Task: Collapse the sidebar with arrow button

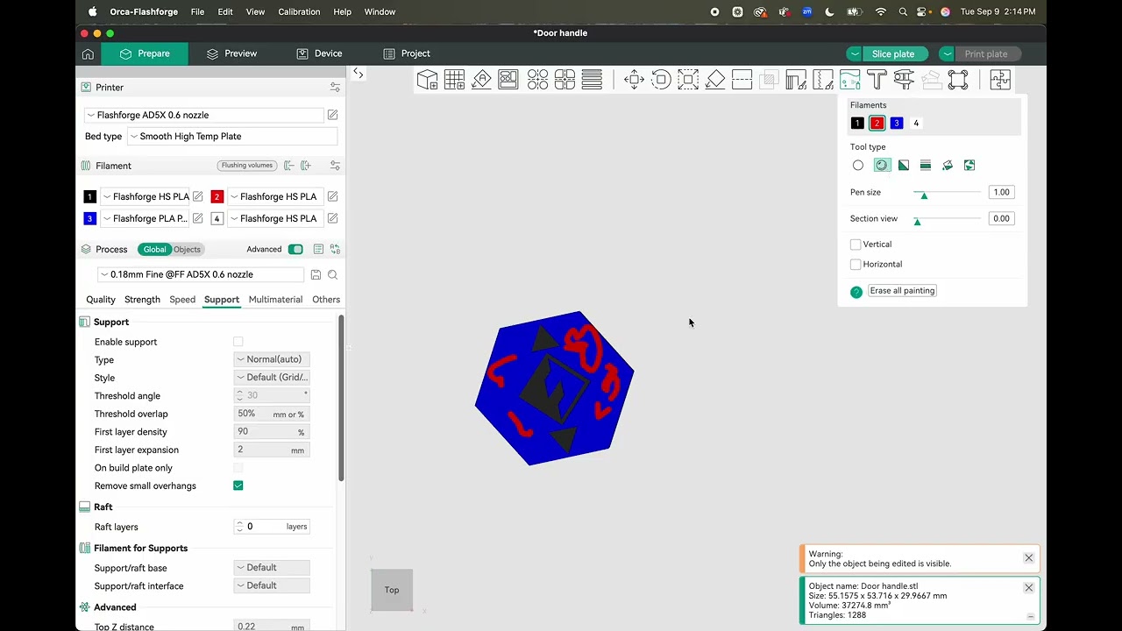Action: point(359,74)
